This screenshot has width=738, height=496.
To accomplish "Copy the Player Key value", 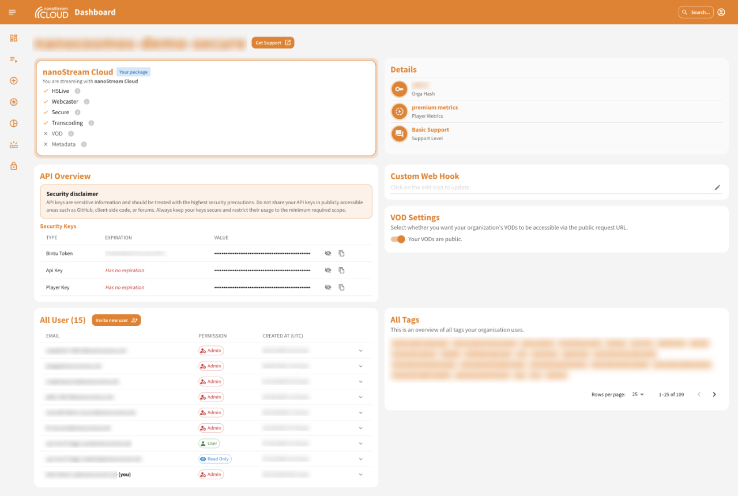I will [341, 287].
